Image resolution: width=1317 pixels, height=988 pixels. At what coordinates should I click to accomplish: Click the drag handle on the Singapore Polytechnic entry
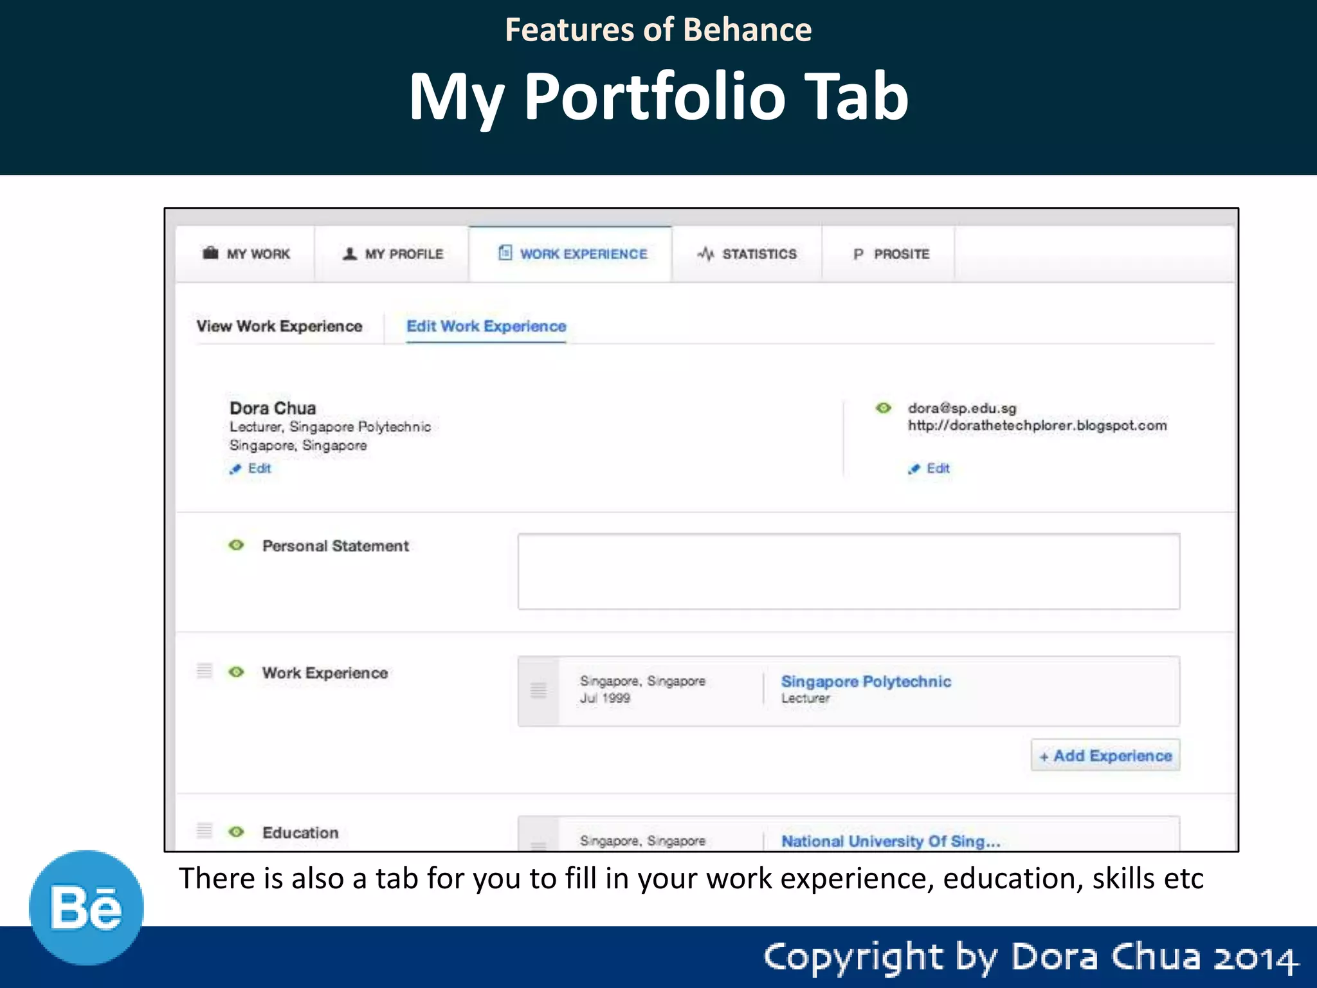[538, 691]
